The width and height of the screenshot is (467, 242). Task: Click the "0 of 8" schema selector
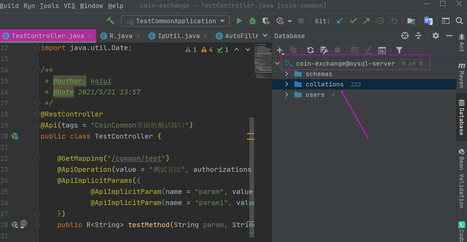pyautogui.click(x=412, y=64)
